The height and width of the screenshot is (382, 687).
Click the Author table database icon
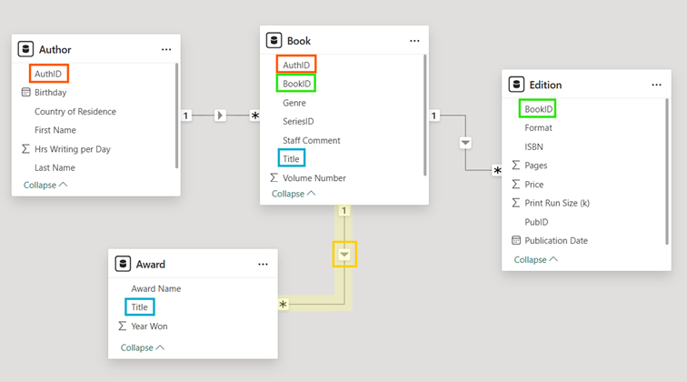tap(25, 49)
